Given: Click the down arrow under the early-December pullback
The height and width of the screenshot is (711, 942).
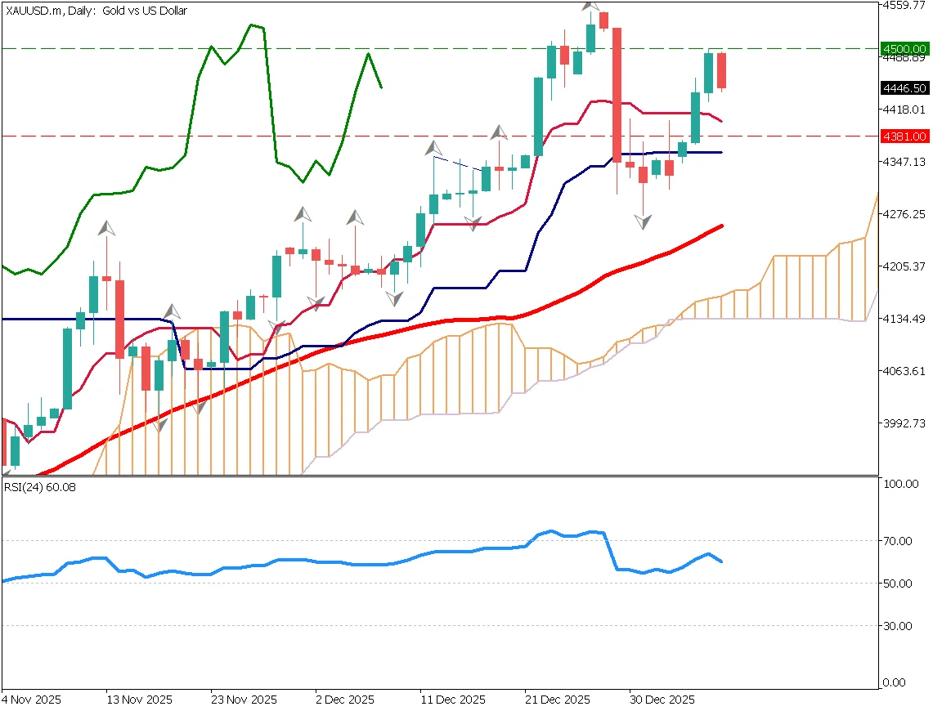Looking at the screenshot, I should [395, 297].
